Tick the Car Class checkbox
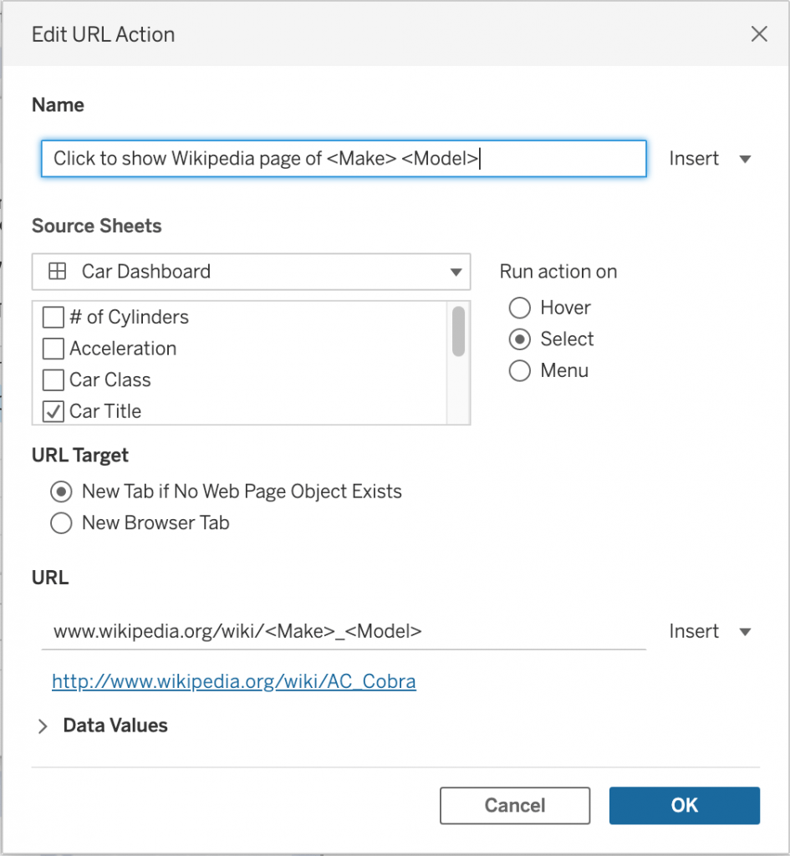790x856 pixels. coord(54,380)
